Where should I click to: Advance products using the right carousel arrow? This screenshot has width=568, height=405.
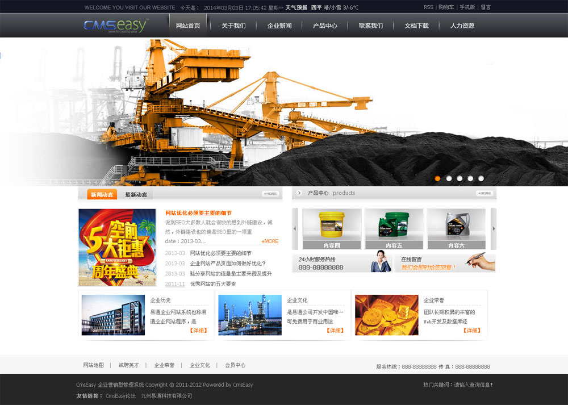[493, 229]
